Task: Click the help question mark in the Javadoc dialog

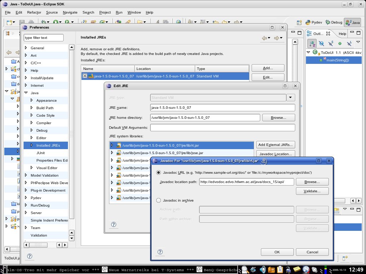Action: pyautogui.click(x=160, y=252)
